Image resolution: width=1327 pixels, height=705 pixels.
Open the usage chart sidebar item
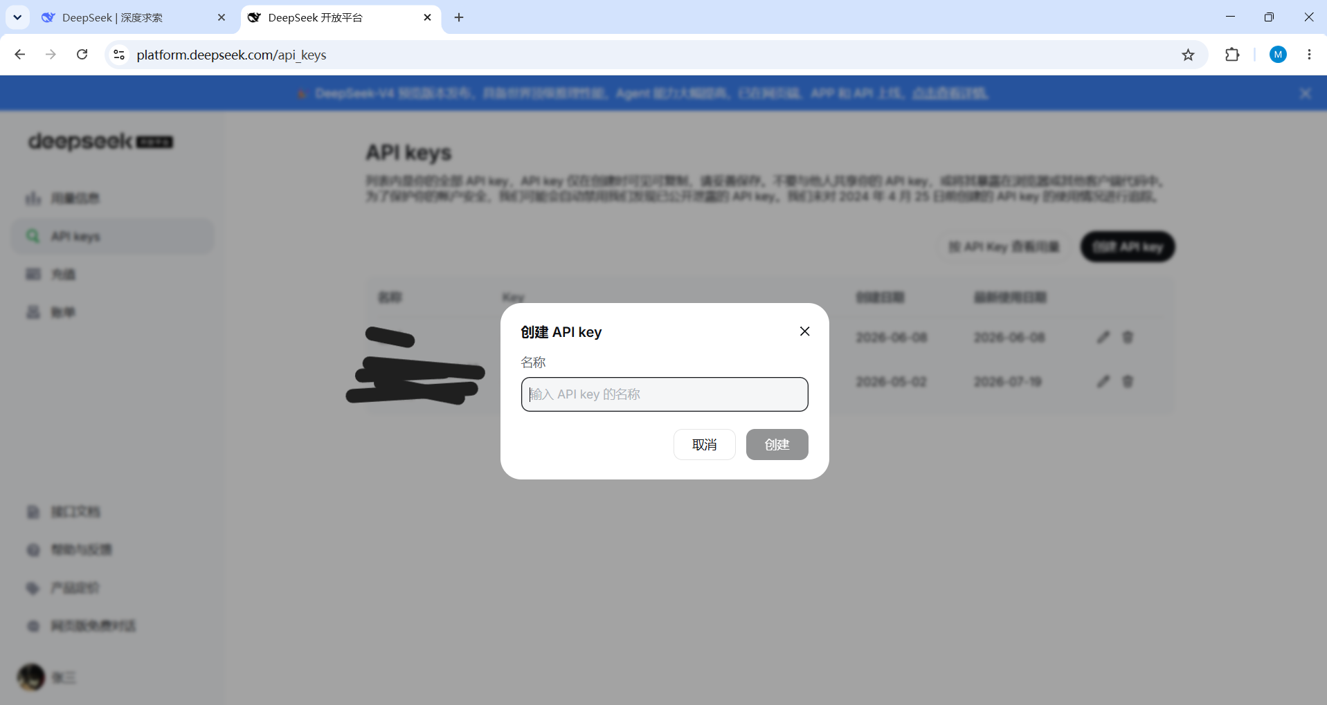113,199
